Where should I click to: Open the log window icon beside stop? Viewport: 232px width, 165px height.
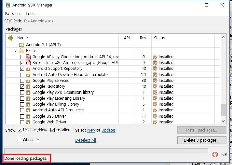click(x=224, y=154)
